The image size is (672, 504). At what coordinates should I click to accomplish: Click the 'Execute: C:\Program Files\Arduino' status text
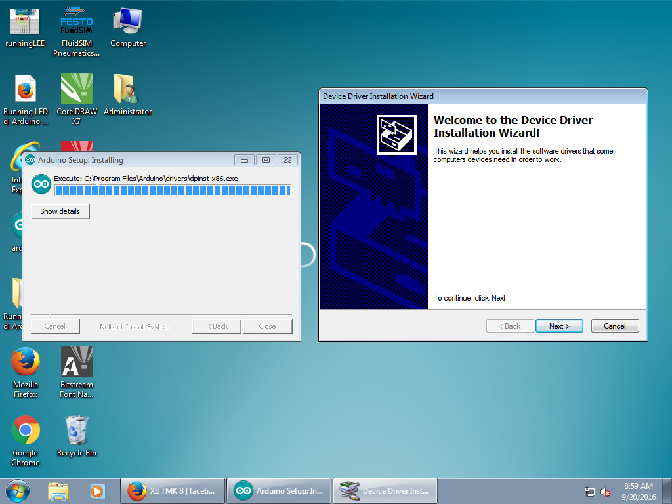146,178
